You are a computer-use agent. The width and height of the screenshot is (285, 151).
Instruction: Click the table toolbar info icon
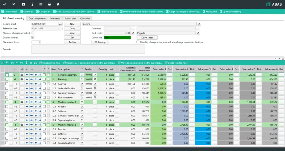point(27,63)
